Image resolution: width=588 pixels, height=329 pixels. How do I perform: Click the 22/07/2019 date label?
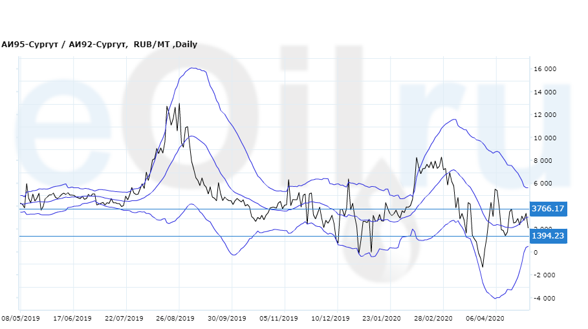124,319
